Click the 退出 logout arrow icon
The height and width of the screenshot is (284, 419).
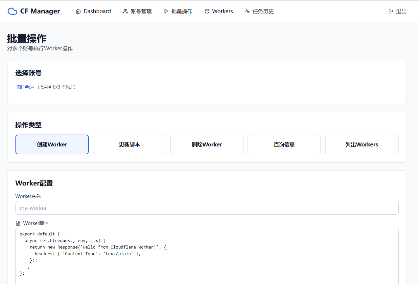tap(391, 11)
